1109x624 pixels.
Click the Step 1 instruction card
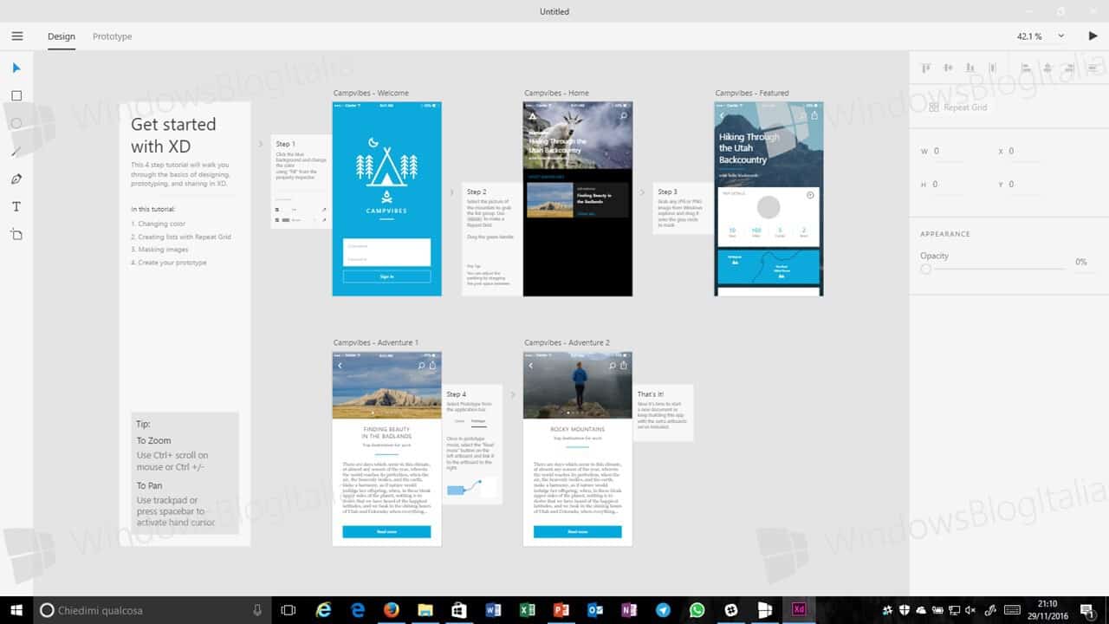pyautogui.click(x=301, y=181)
